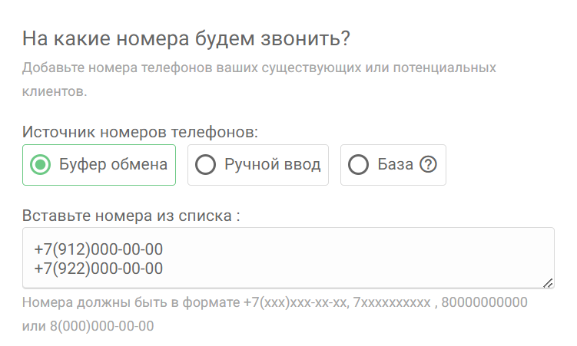Click the 80000000000 format example text
The height and width of the screenshot is (346, 577).
coord(485,303)
